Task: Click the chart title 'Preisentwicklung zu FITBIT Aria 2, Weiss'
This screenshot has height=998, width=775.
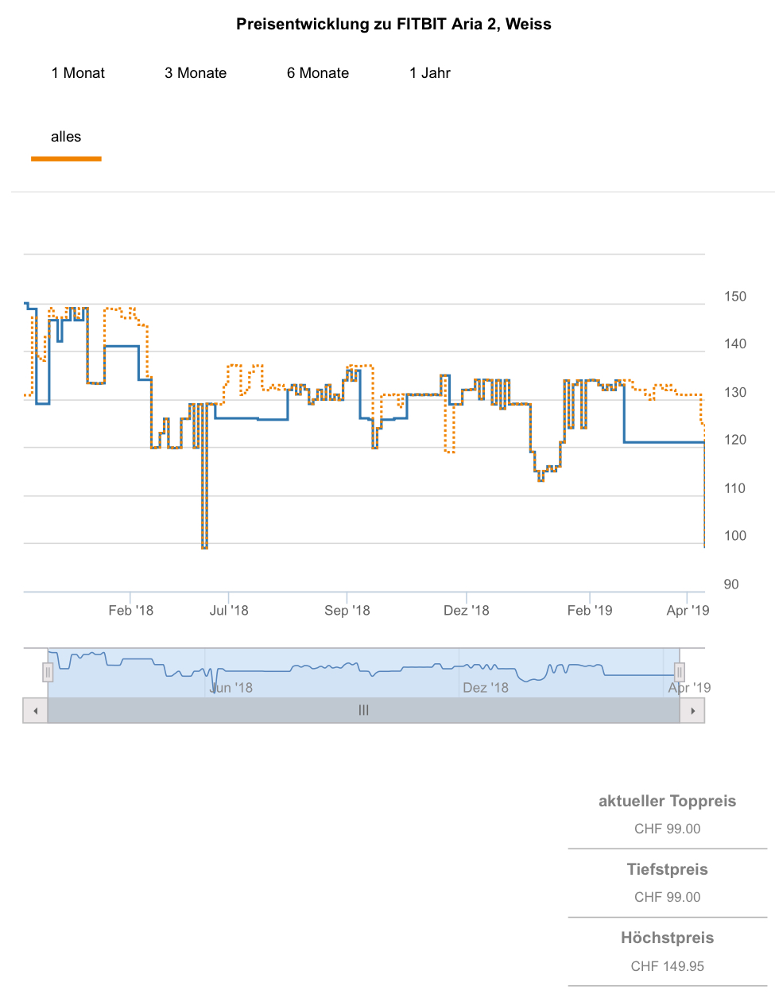Action: (x=393, y=24)
